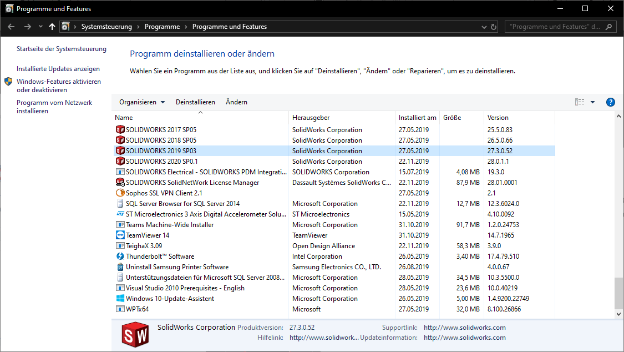Click the search magnifier icon
The width and height of the screenshot is (624, 352).
(x=608, y=27)
